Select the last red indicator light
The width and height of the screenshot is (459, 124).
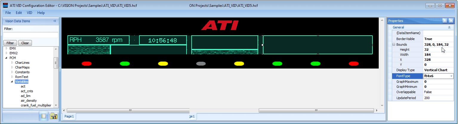pos(354,63)
